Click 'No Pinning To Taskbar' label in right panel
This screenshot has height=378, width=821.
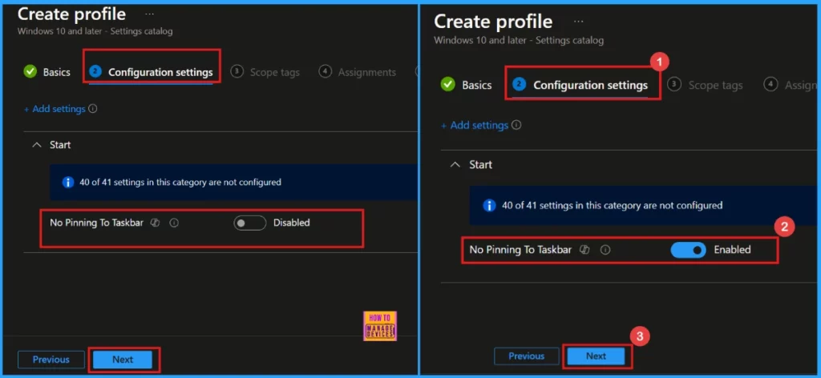(x=520, y=250)
